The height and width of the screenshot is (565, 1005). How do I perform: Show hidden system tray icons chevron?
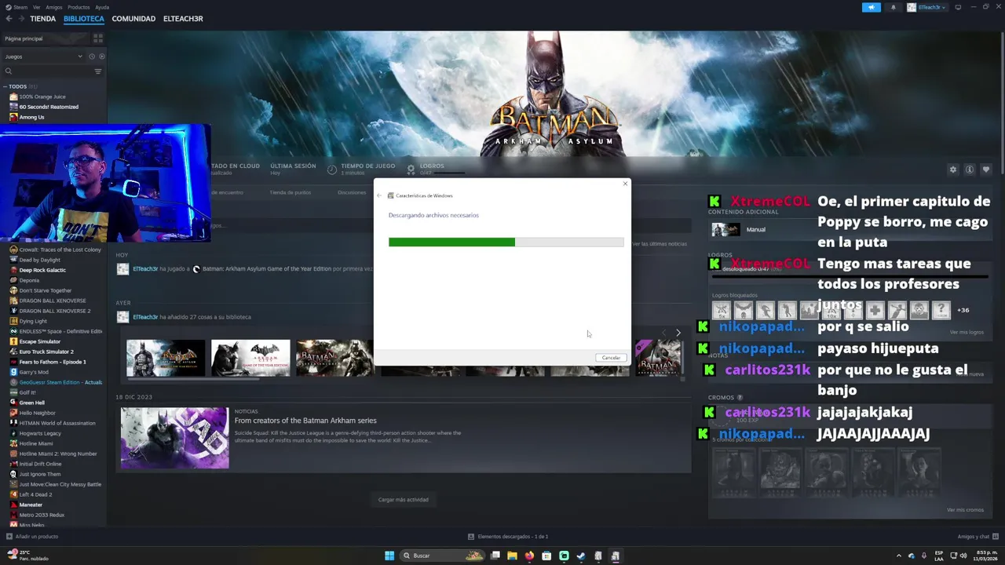(x=899, y=556)
